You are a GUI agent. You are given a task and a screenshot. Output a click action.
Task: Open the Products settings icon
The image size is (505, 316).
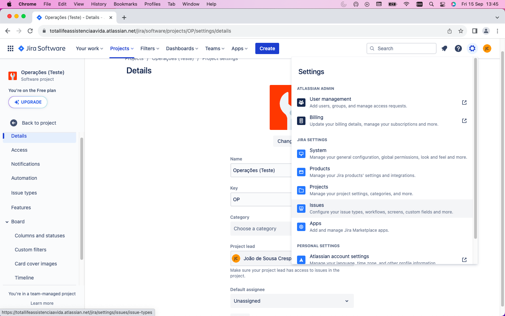coord(301,172)
